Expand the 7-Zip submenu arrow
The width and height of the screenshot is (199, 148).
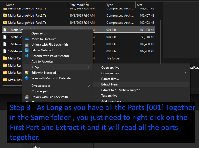pyautogui.click(x=89, y=67)
